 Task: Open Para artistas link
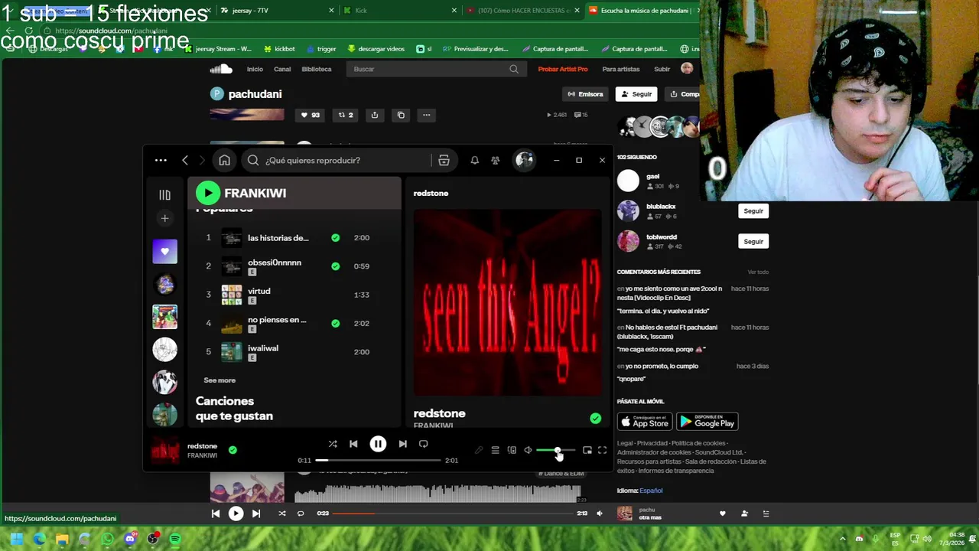pyautogui.click(x=621, y=69)
